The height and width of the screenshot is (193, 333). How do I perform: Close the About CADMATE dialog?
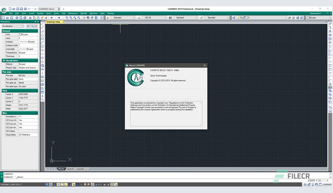pyautogui.click(x=204, y=65)
